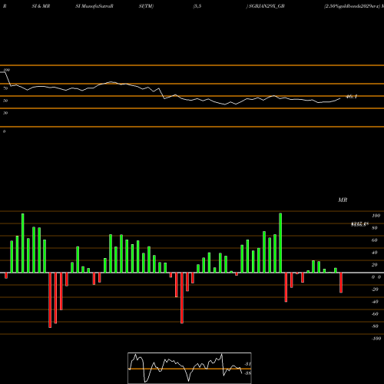Screen dimensions: 384x384
Task: Click the 80 label on the MR axis
Action: coord(375,228)
